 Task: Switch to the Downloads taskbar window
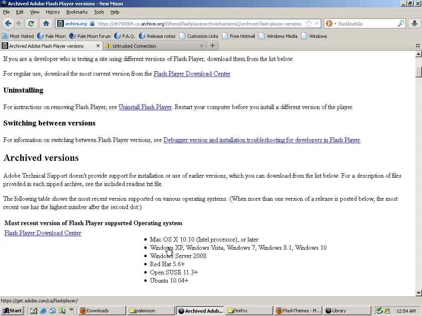coord(102,311)
